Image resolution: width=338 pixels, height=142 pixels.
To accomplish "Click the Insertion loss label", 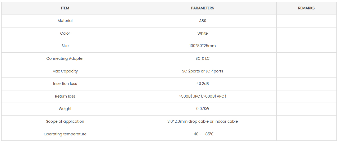I will coord(65,84).
